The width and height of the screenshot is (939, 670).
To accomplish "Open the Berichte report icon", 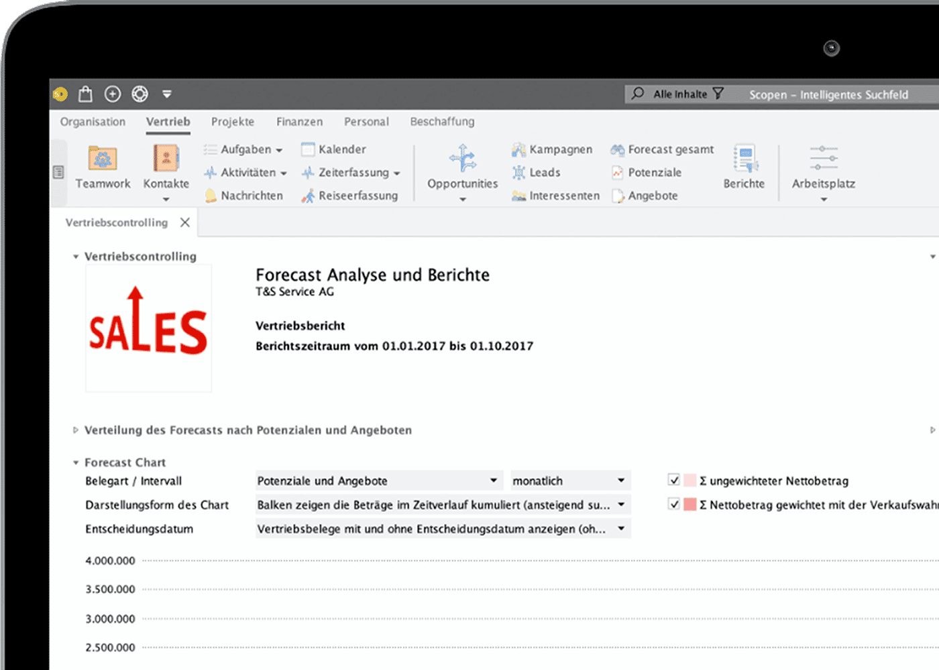I will pyautogui.click(x=744, y=158).
